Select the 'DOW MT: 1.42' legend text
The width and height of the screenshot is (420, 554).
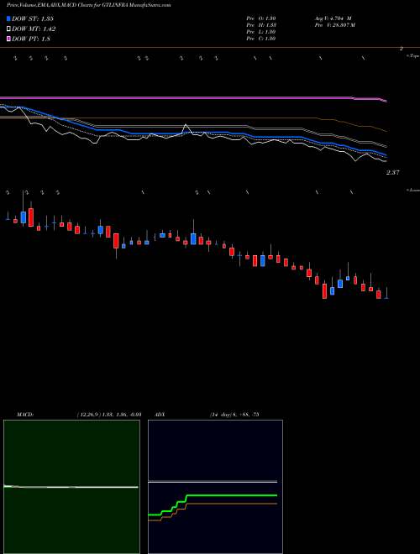[x=34, y=29]
